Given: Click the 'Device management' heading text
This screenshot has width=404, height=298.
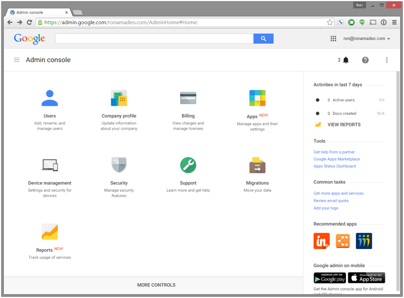Looking at the screenshot, I should point(50,183).
